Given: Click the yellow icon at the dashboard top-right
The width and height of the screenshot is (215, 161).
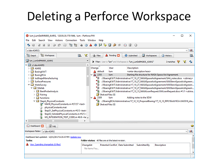Looking at the screenshot, I should (x=192, y=126).
